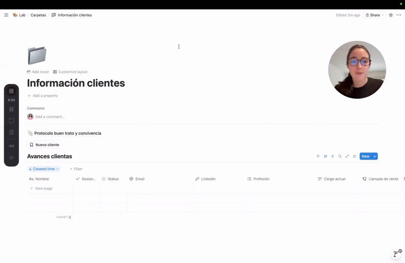This screenshot has width=405, height=263.
Task: Open the sidebar hamburger menu
Action: pos(6,15)
